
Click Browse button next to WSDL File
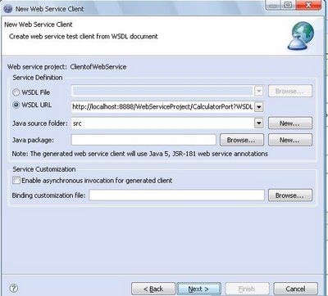click(x=290, y=91)
